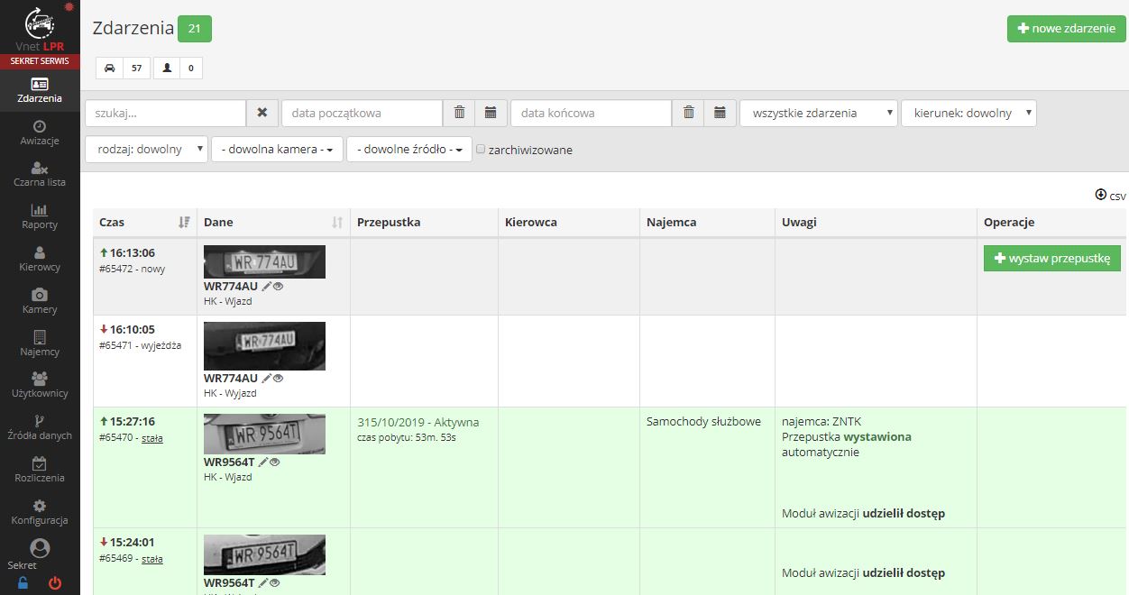
Task: Clear start date with trash icon
Action: (x=459, y=113)
